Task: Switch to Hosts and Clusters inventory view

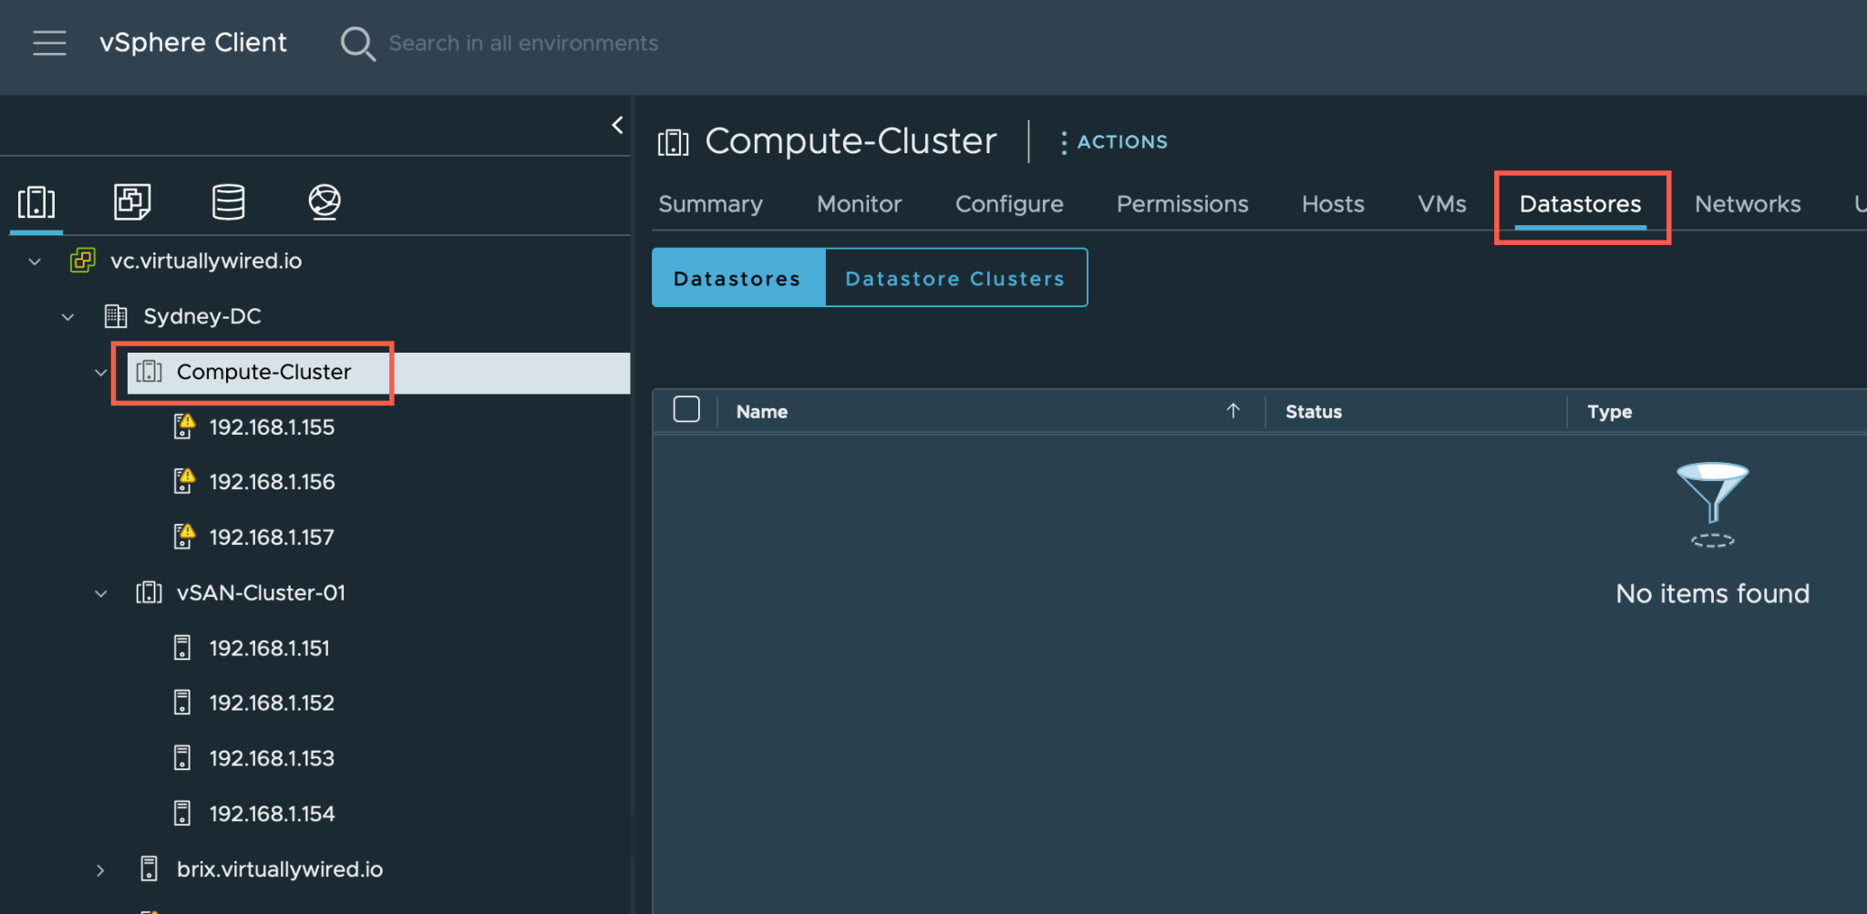Action: [x=36, y=201]
